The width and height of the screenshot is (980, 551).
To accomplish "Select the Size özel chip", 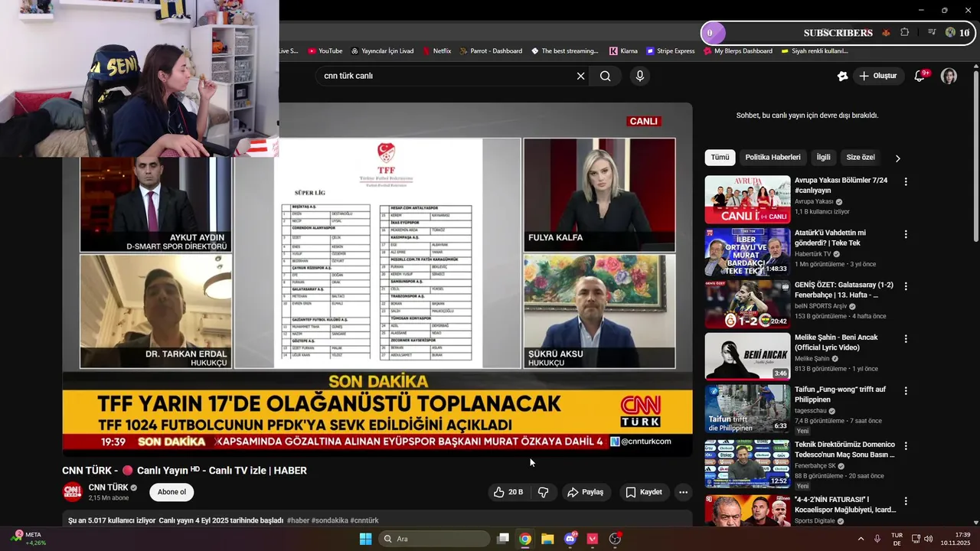I will pos(861,158).
